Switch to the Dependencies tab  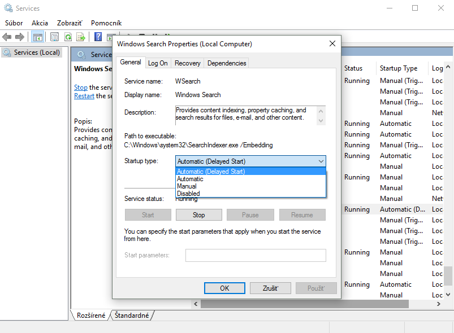(x=227, y=63)
